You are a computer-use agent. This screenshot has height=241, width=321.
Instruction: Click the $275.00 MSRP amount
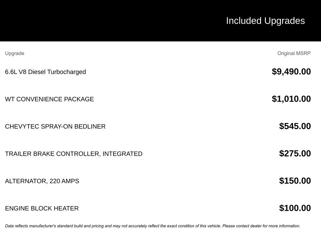pos(295,153)
